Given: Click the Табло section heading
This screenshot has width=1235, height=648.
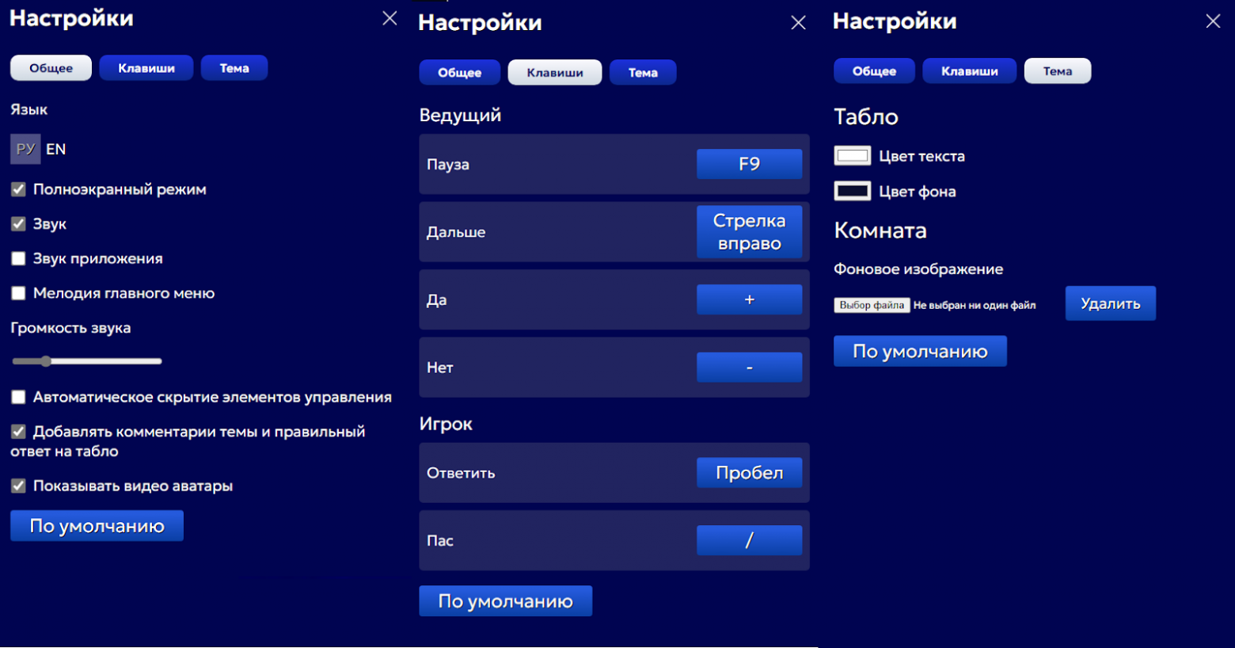Looking at the screenshot, I should pos(866,117).
